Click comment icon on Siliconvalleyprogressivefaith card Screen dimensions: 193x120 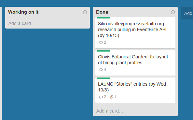coord(101,42)
